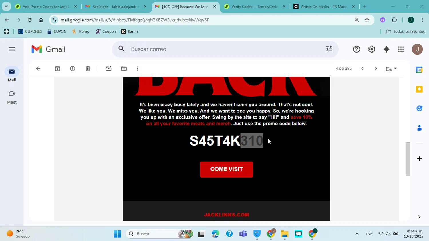Open Microsoft Edge from taskbar
This screenshot has height=241, width=429.
click(x=215, y=234)
